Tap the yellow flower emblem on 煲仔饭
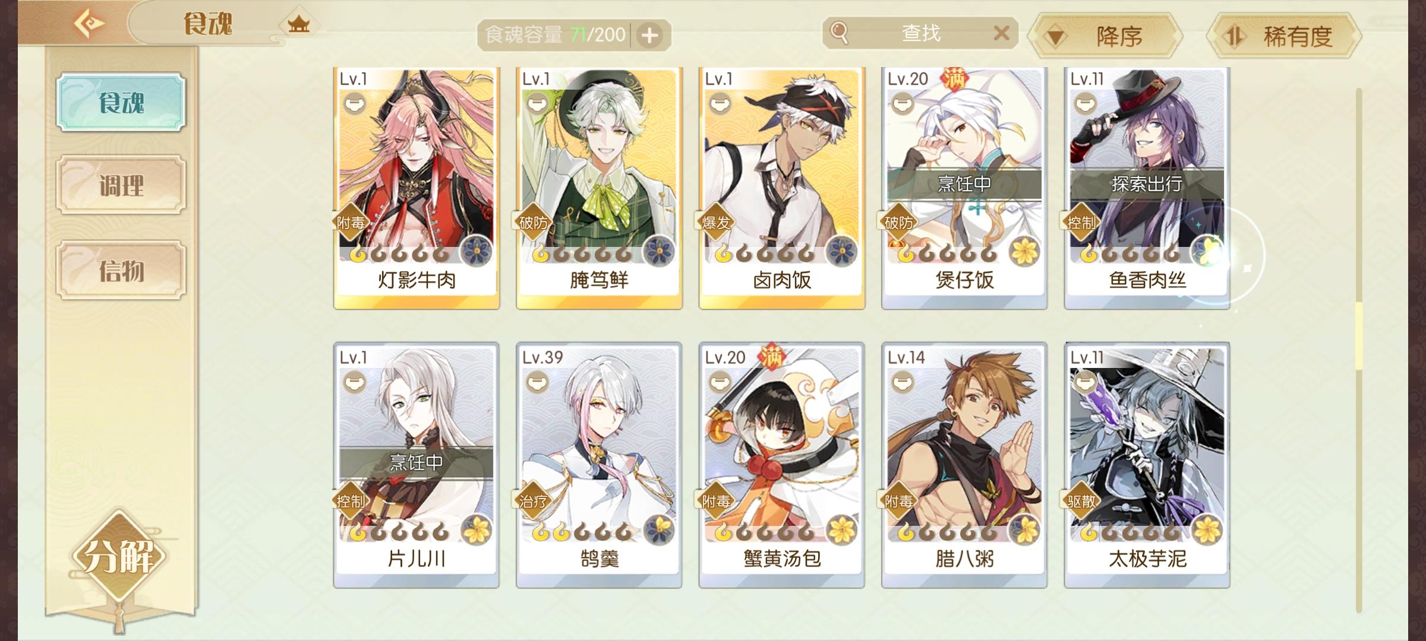Screen dimensions: 1426x641 1024,250
